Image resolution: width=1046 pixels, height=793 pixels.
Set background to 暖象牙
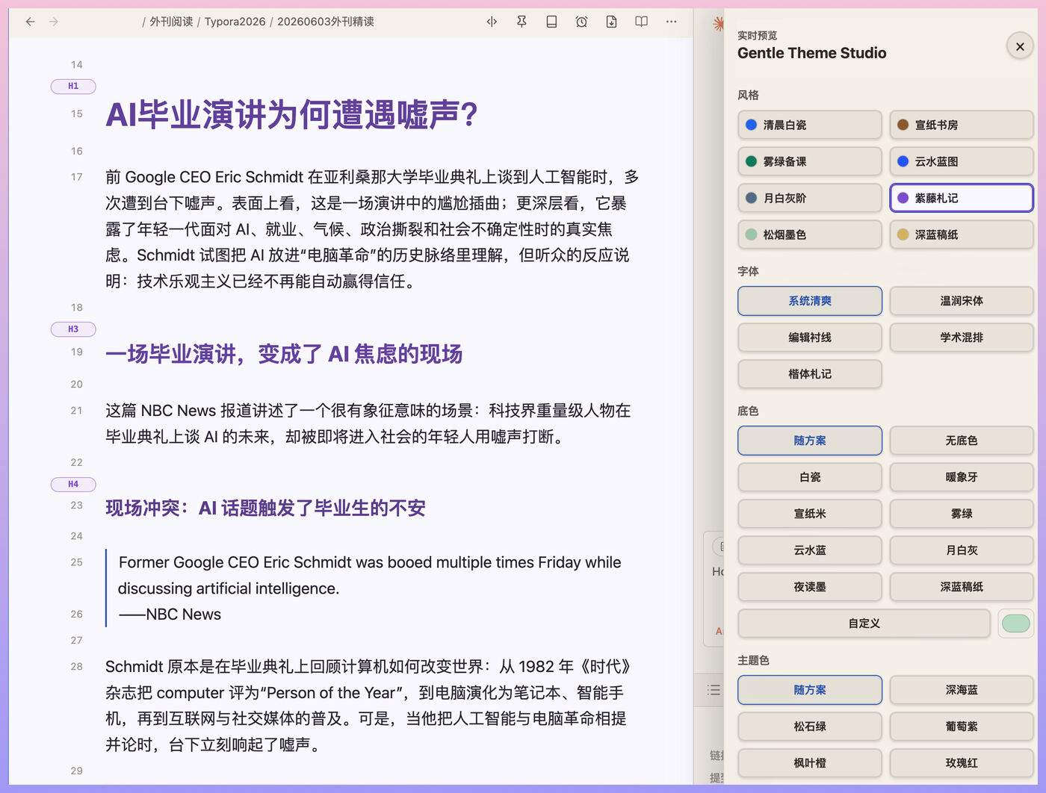click(962, 477)
